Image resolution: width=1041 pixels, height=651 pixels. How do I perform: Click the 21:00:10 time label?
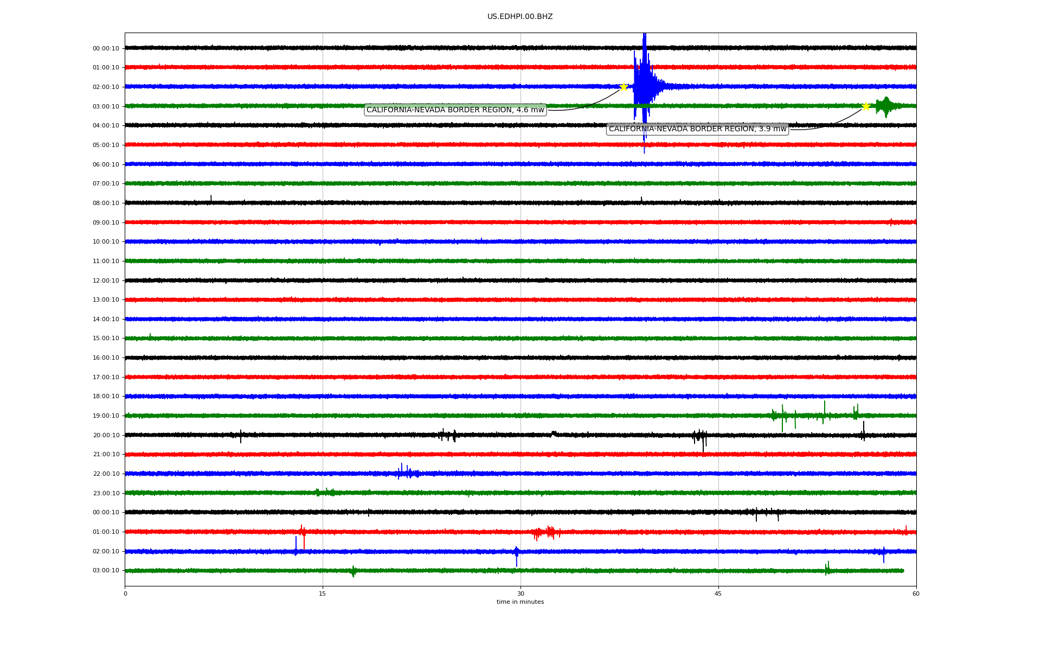(106, 455)
